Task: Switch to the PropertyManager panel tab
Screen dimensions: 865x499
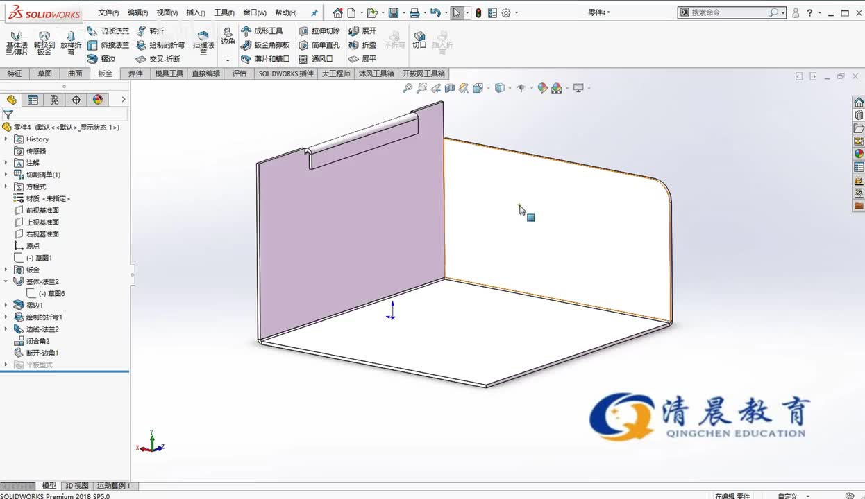Action: 33,100
